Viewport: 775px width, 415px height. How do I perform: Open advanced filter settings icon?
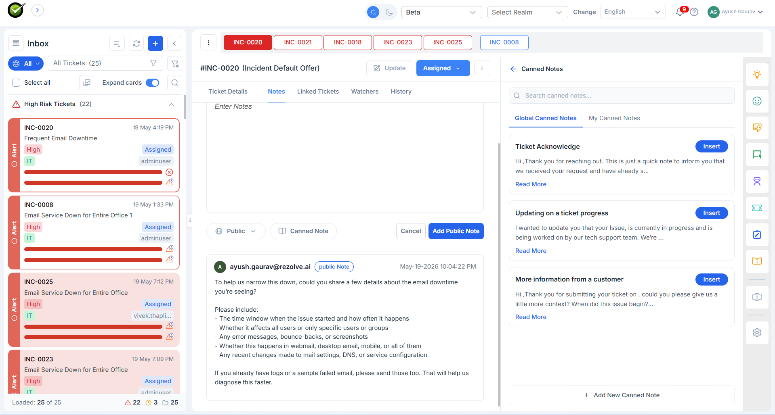pyautogui.click(x=175, y=63)
